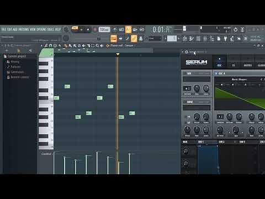This screenshot has width=265, height=199.
Task: Toggle the orange link icon in second toolbar row
Action: coord(134,39)
